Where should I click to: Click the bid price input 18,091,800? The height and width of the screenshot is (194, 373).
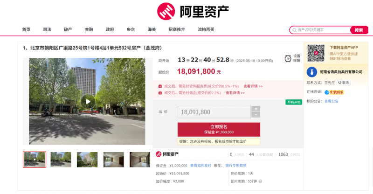point(214,112)
